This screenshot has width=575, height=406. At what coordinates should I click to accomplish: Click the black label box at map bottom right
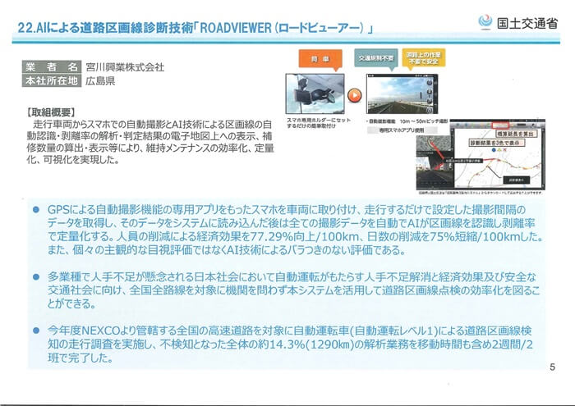coord(517,180)
